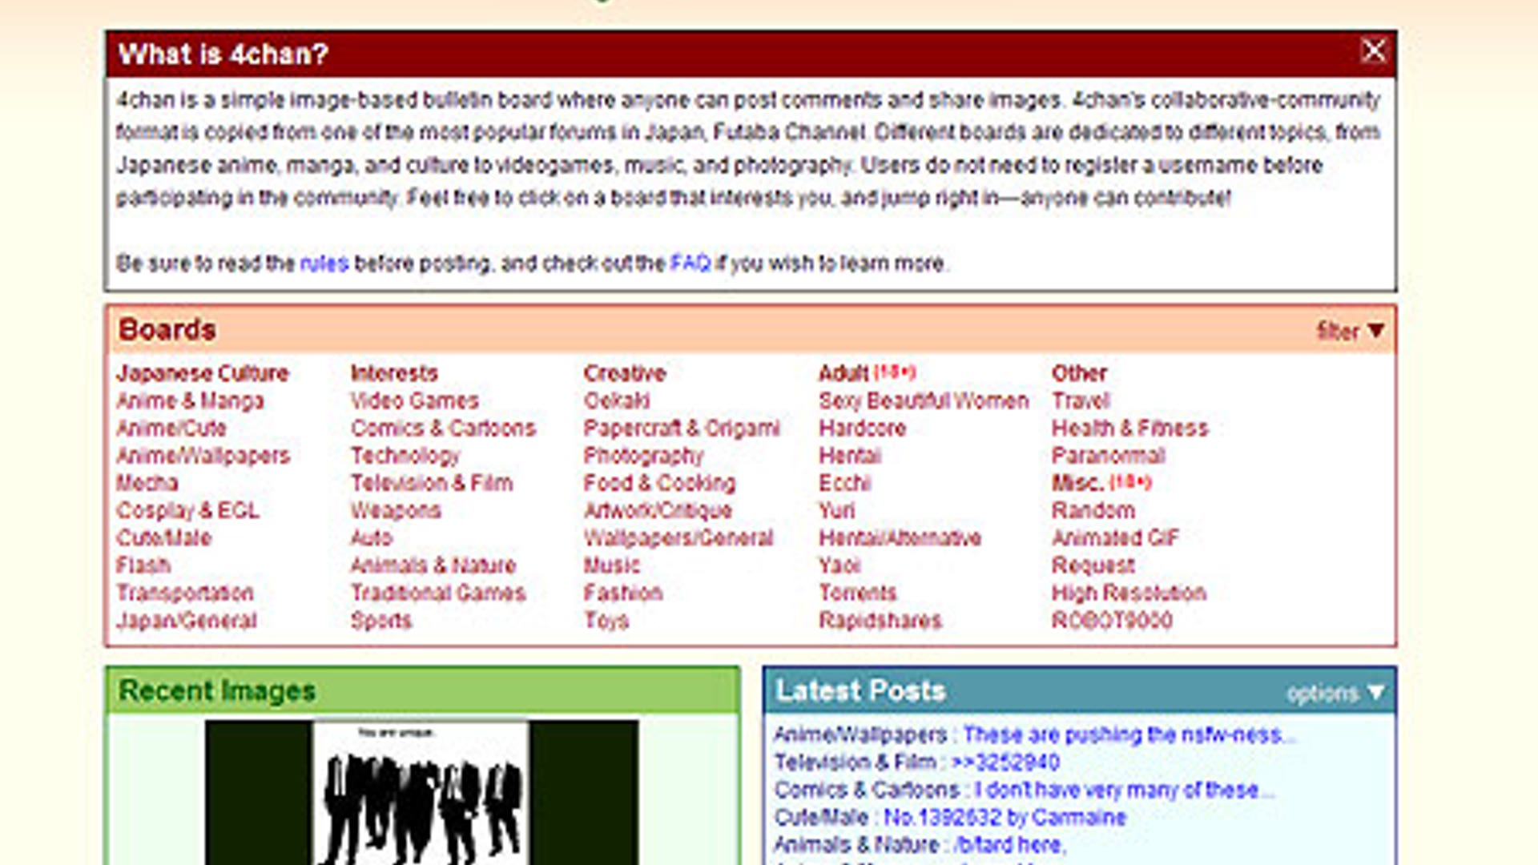The image size is (1538, 865).
Task: Open the Latest Posts options dropdown
Action: (1335, 693)
